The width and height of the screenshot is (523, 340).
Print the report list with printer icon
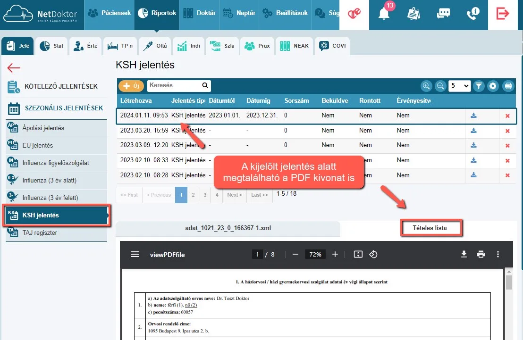pyautogui.click(x=508, y=86)
